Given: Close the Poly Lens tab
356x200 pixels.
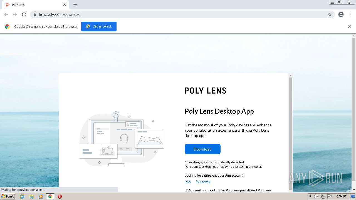Looking at the screenshot, I should coord(65,5).
